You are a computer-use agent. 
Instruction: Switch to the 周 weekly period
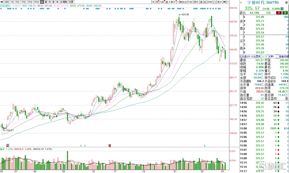pyautogui.click(x=46, y=2)
